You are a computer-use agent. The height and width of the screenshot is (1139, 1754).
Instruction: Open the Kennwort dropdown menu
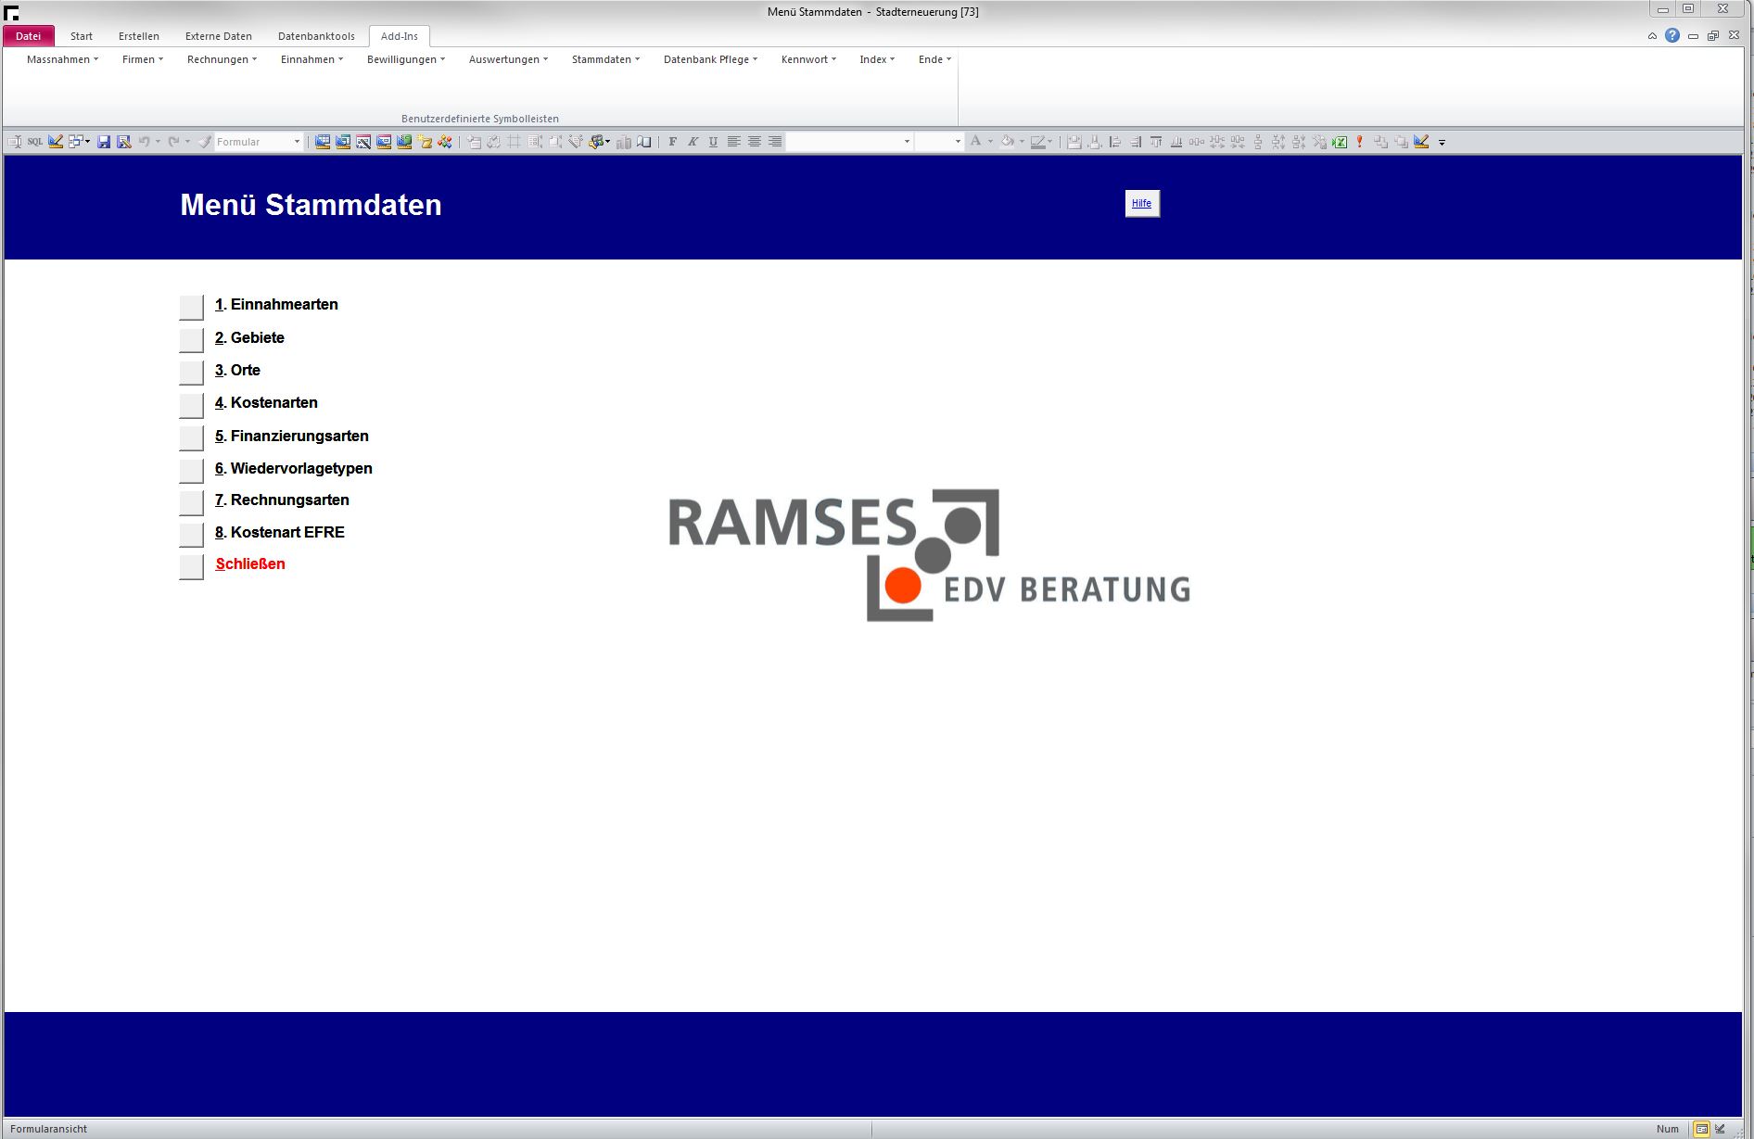coord(808,59)
